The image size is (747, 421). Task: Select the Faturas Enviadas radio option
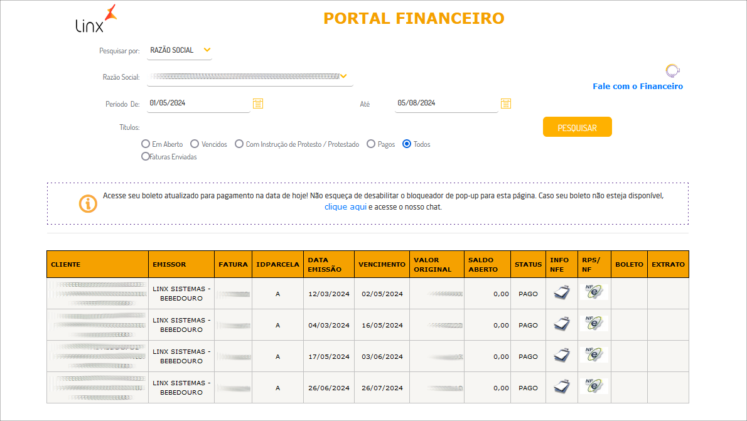tap(146, 156)
